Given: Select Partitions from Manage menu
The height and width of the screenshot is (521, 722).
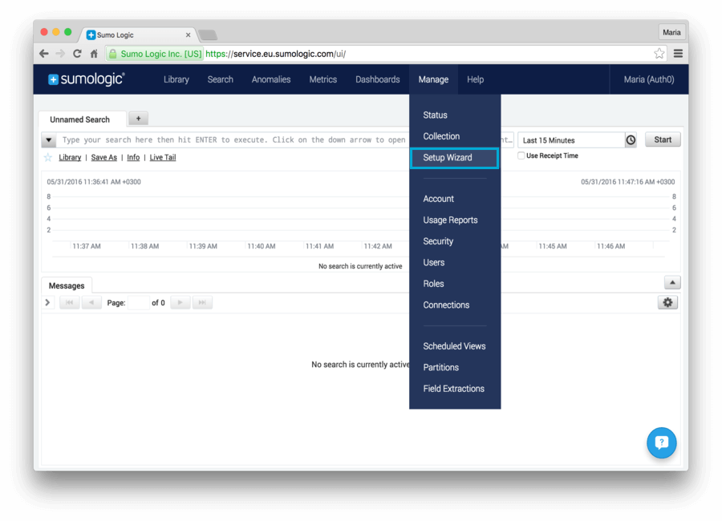Looking at the screenshot, I should (440, 367).
